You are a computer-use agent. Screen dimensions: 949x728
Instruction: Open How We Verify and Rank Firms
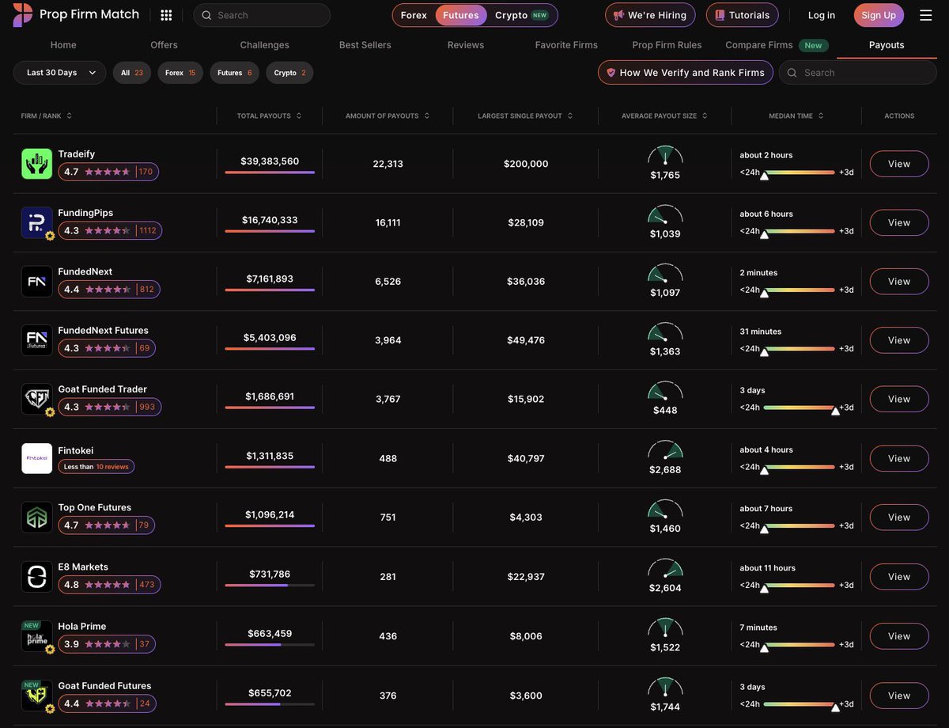point(686,73)
